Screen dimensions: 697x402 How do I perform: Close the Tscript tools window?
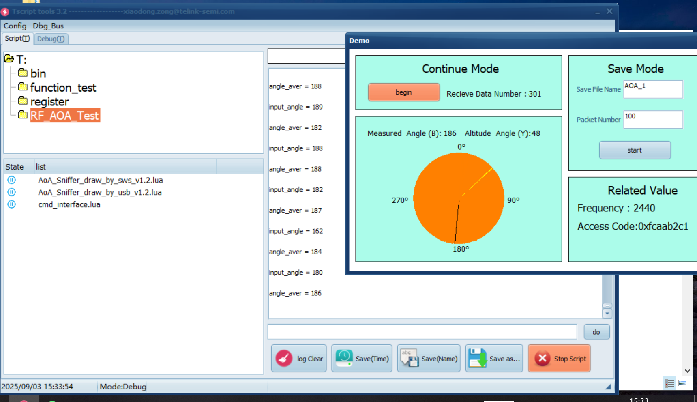(x=609, y=11)
